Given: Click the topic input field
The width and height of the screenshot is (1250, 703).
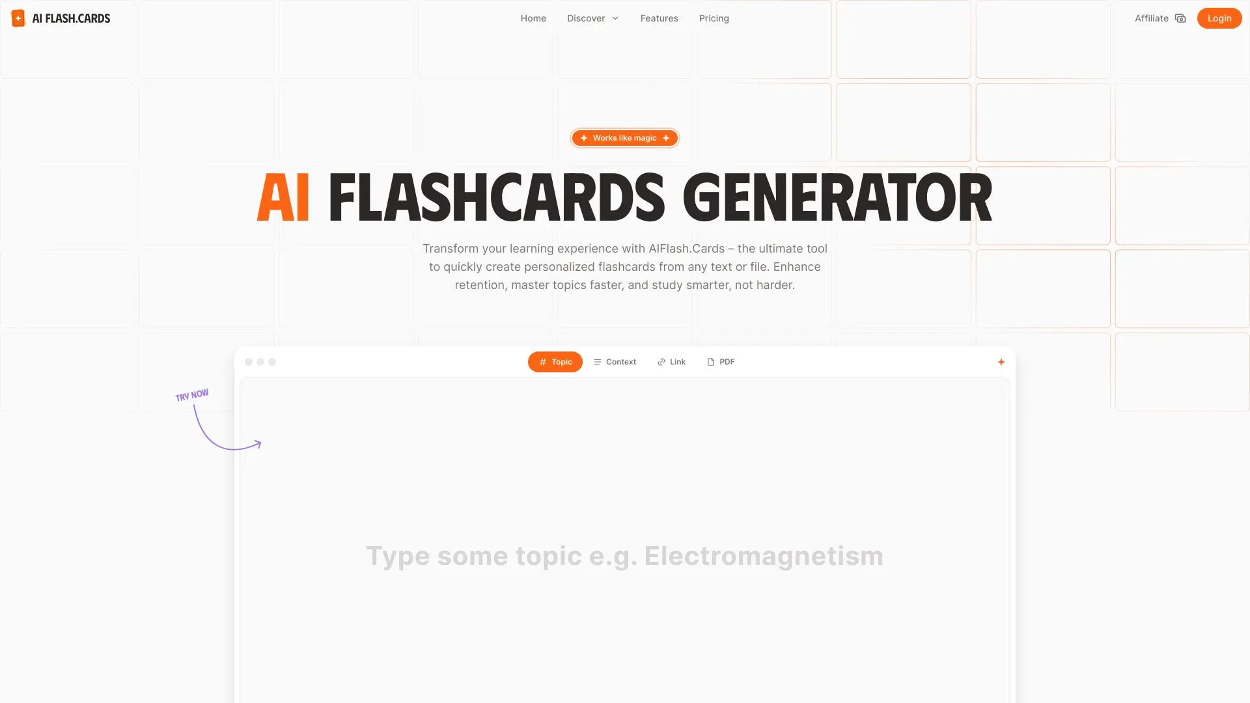Looking at the screenshot, I should [x=625, y=555].
